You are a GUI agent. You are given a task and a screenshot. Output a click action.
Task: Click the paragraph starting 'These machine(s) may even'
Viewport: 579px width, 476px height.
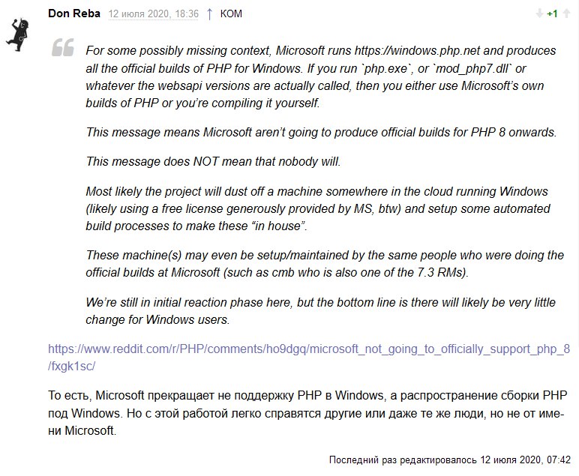click(x=325, y=263)
